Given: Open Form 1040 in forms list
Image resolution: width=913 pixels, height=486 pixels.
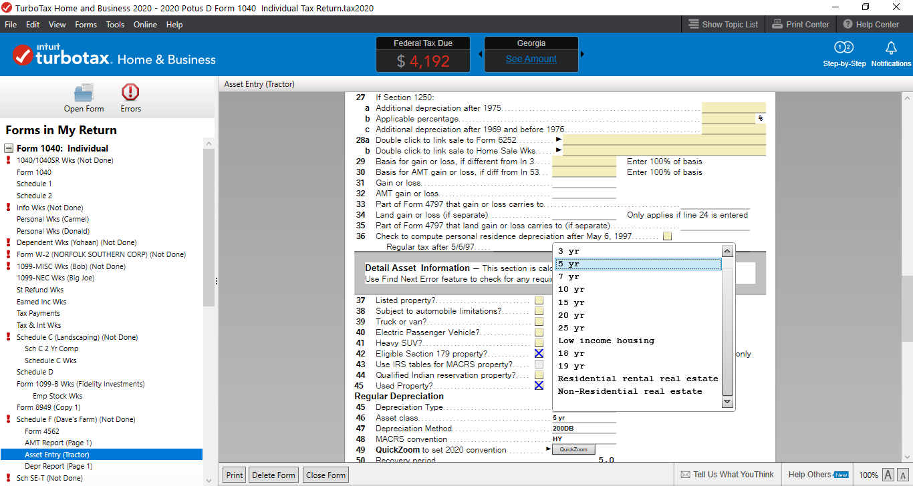Looking at the screenshot, I should 34,172.
